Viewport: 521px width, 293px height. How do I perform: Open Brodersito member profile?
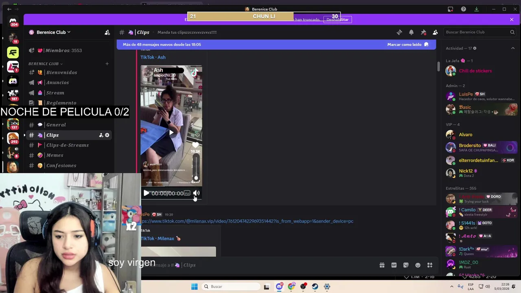tap(481, 147)
